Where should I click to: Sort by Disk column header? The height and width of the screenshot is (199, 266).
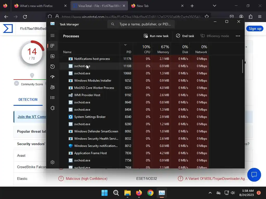[180, 49]
